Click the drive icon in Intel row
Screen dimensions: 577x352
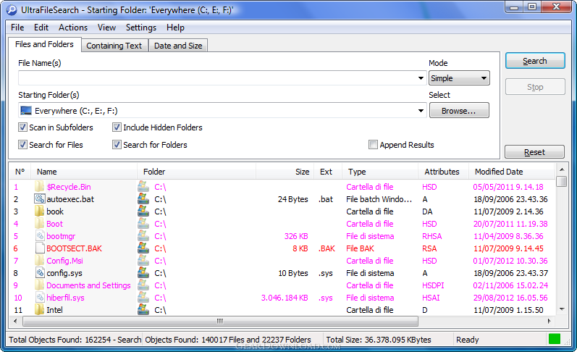click(143, 310)
